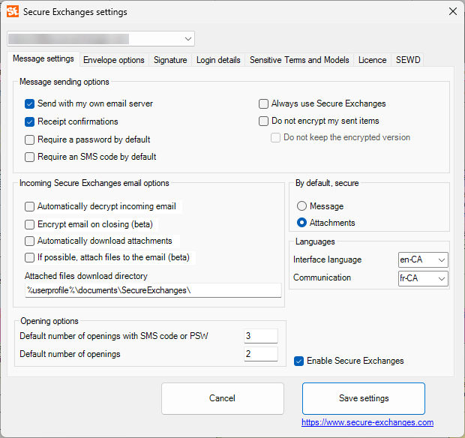The height and width of the screenshot is (438, 465).
Task: Click the Save settings button
Action: tap(364, 398)
